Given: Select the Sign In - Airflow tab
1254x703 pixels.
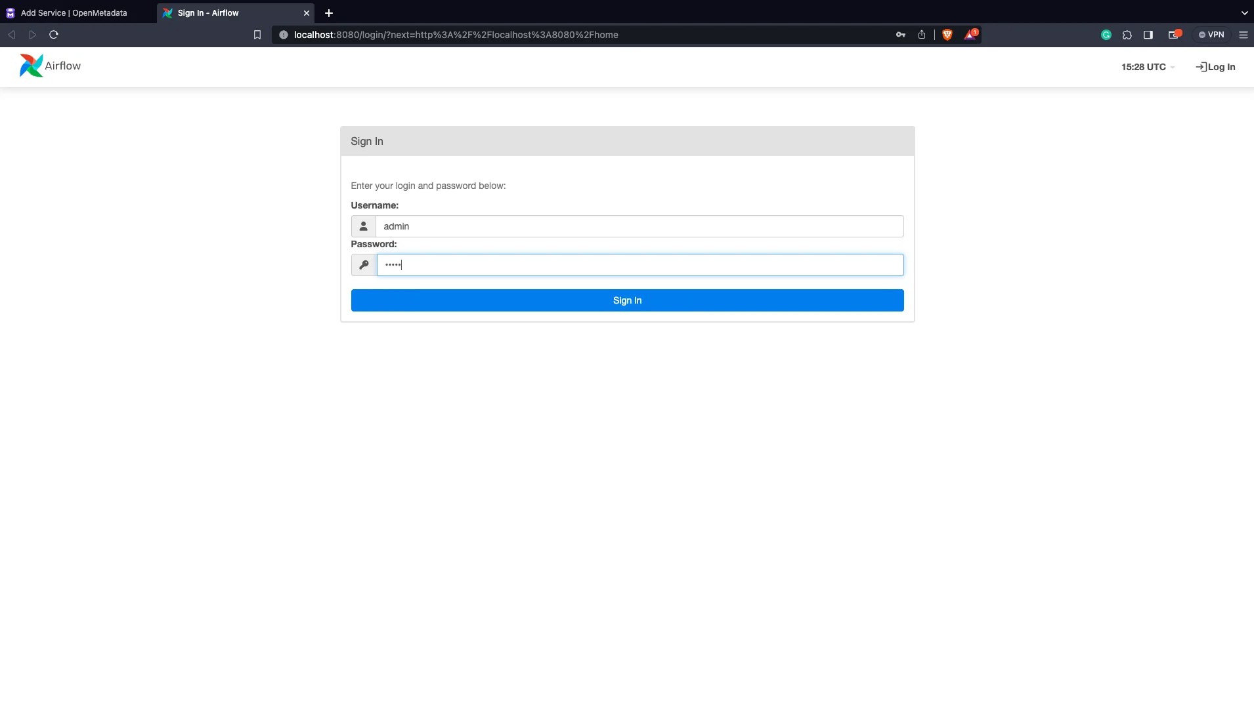Looking at the screenshot, I should (x=223, y=12).
